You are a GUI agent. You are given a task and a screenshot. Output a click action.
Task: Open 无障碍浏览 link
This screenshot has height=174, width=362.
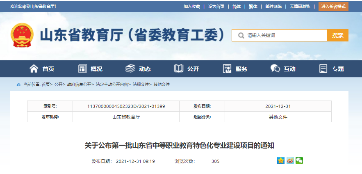tap(300, 7)
